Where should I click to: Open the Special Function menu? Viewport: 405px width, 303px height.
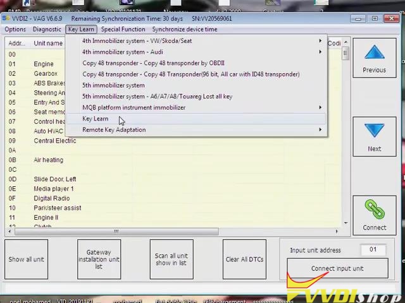pyautogui.click(x=123, y=30)
